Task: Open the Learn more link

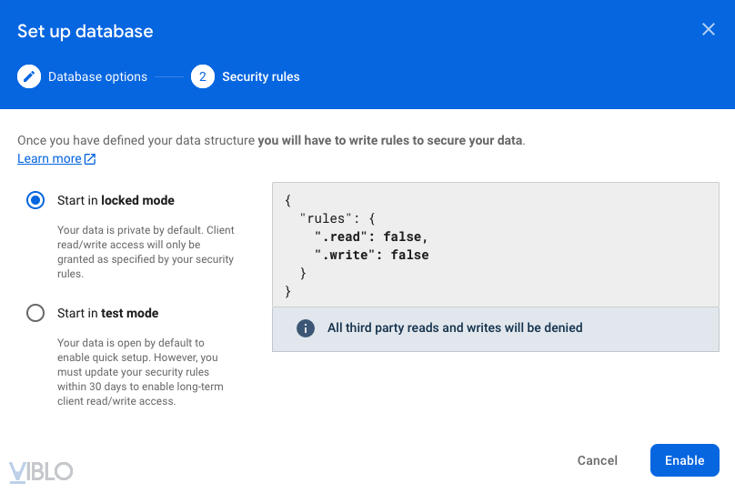Action: point(49,158)
